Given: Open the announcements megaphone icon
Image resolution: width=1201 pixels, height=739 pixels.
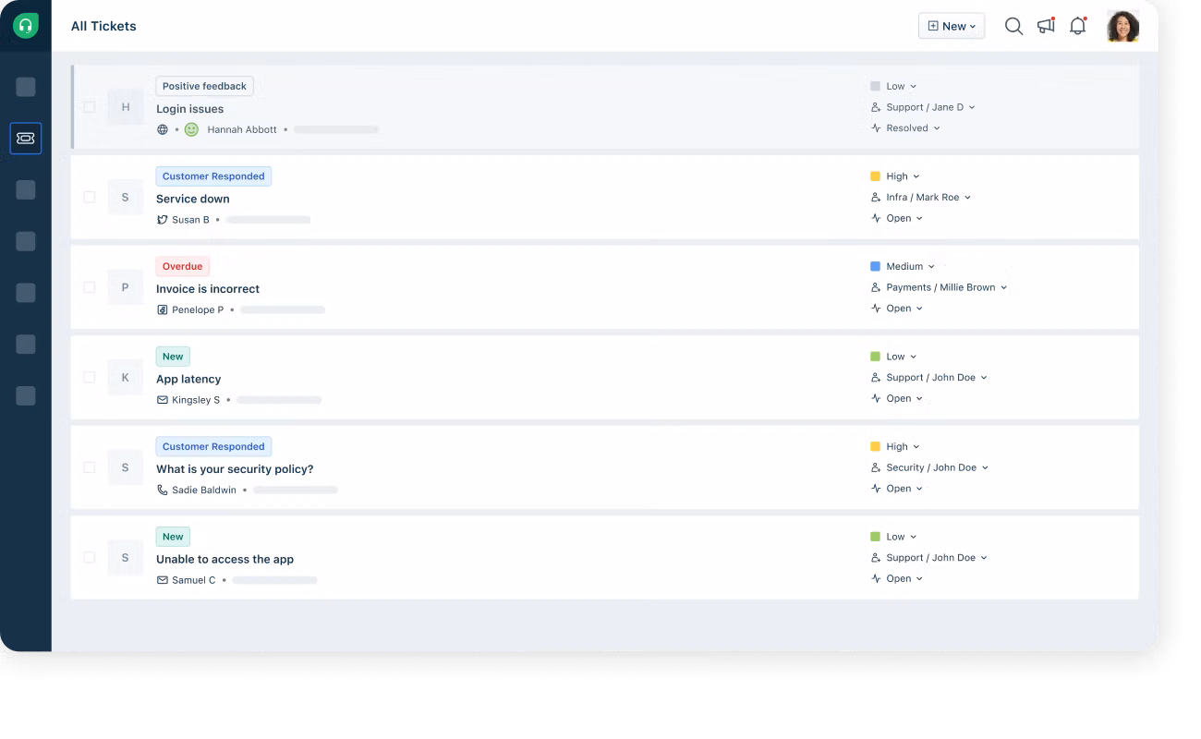Looking at the screenshot, I should [1046, 26].
